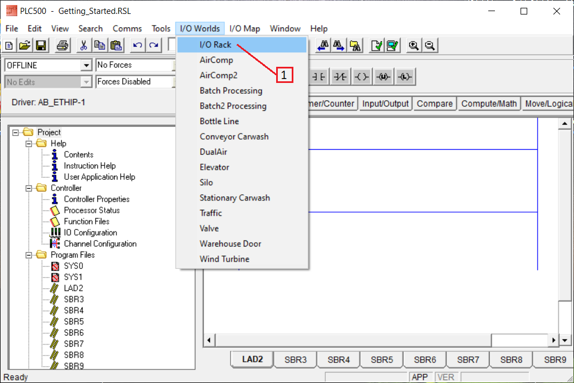Find next with binoculars right-arrow icon
The height and width of the screenshot is (383, 574).
pos(338,46)
